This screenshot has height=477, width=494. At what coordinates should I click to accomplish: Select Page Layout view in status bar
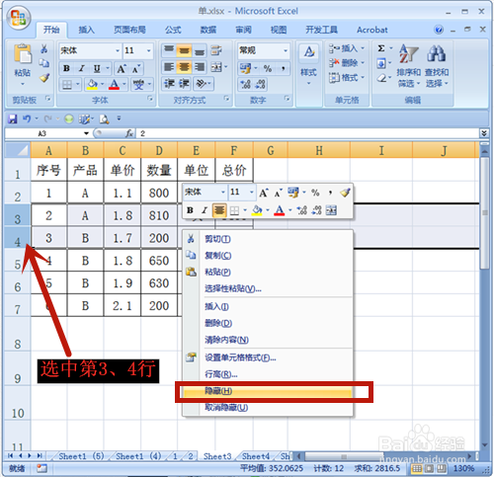(429, 468)
